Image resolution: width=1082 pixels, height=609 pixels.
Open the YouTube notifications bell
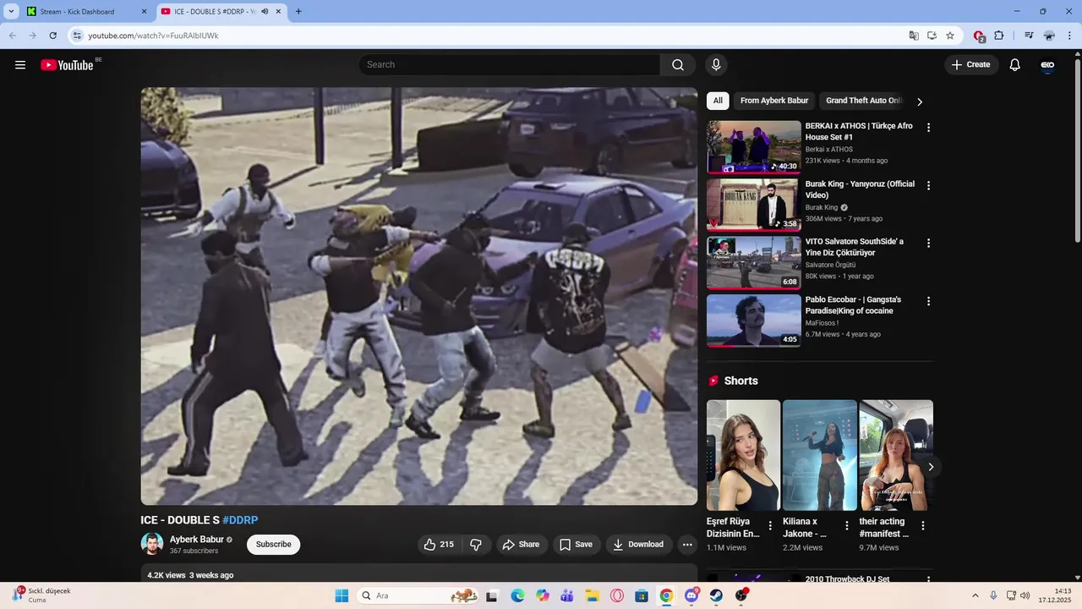(1015, 65)
